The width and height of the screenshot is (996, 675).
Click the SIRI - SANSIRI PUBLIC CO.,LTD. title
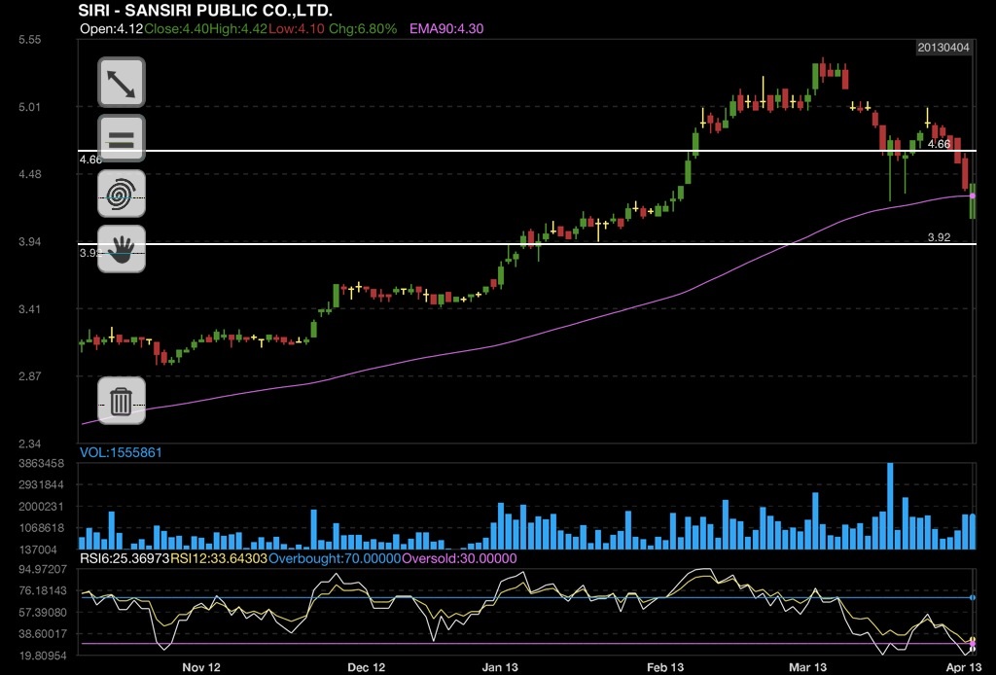[205, 10]
